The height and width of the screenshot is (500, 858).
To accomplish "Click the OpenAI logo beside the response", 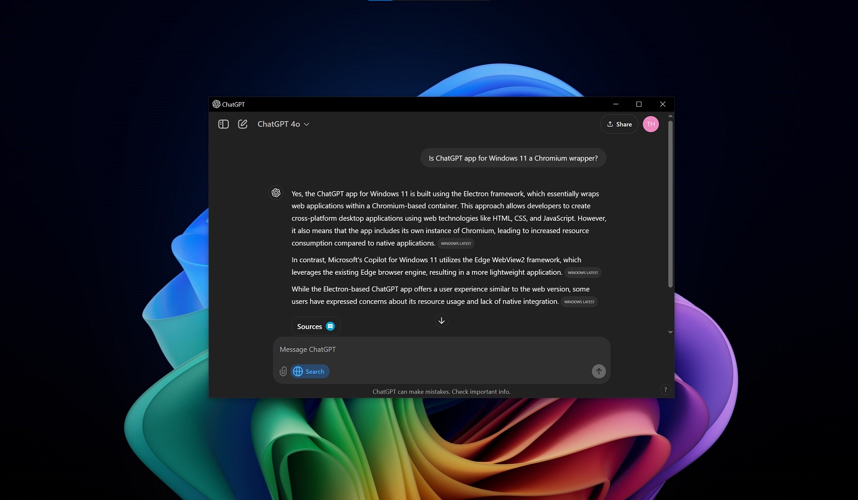I will (x=276, y=192).
